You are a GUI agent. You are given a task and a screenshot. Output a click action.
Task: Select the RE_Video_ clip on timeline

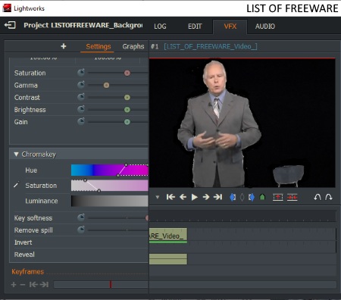coord(168,236)
